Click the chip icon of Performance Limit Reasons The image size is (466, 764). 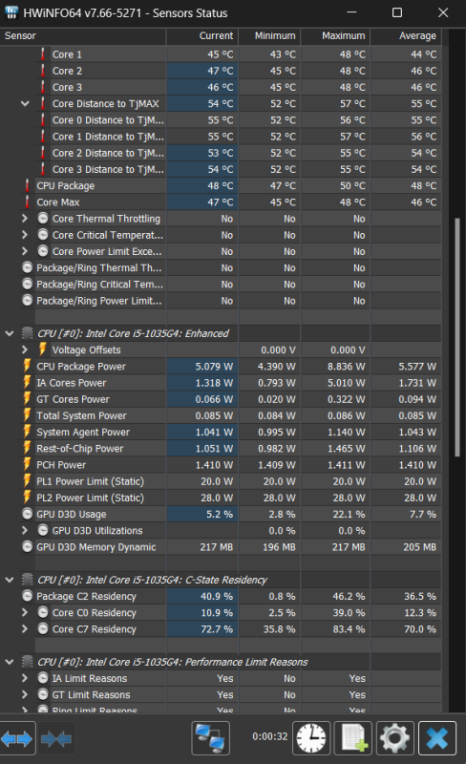click(x=28, y=662)
